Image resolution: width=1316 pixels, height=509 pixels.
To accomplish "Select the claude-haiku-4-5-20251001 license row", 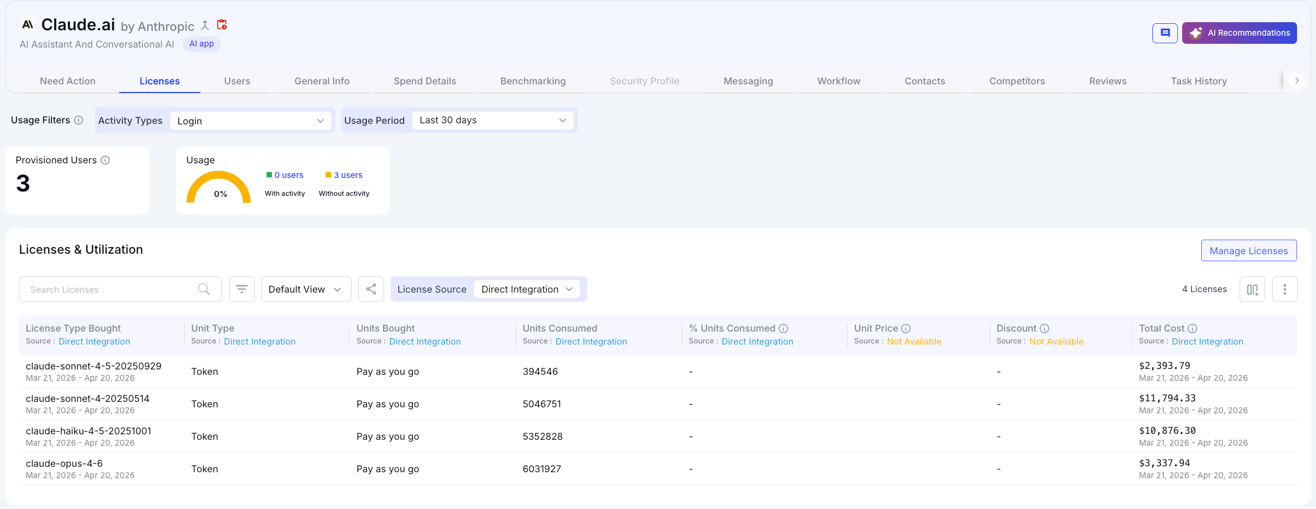I will pos(658,437).
